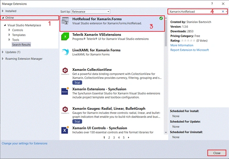229x159 pixels.
Task: Select the Online category label
Action: (x=10, y=18)
